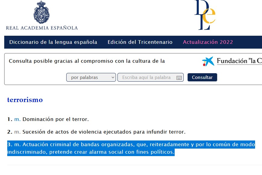262x175 pixels.
Task: Open 'Edición del Tricentenario' header link
Action: (x=140, y=42)
